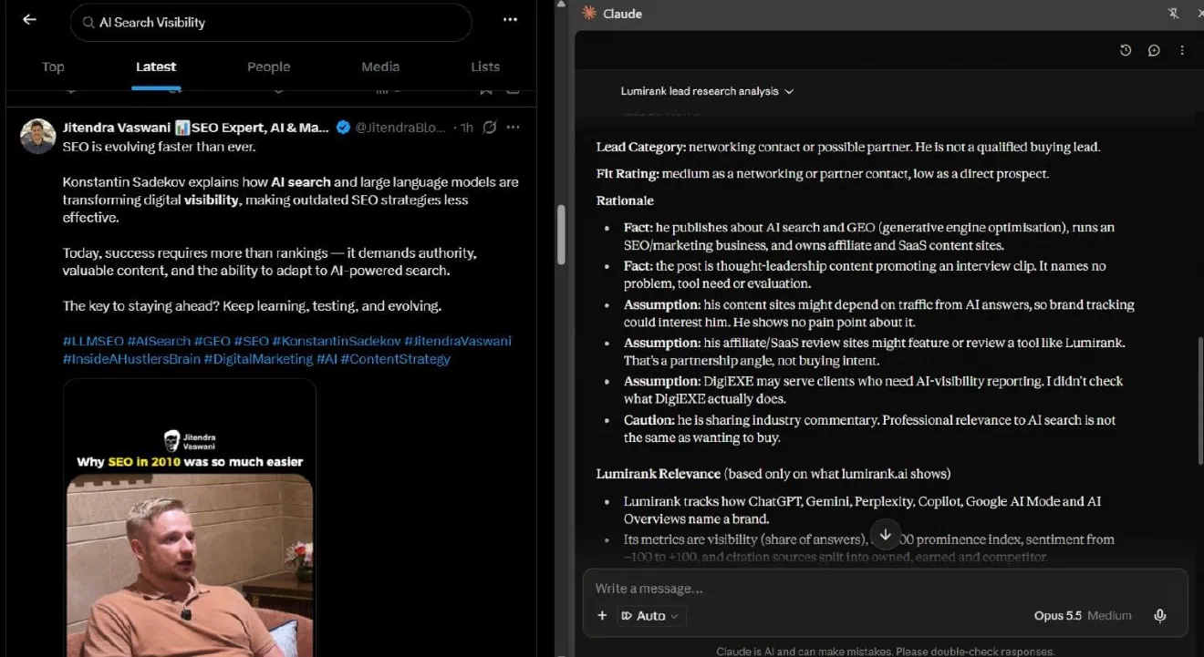This screenshot has width=1204, height=657.
Task: Open the Auto mode dropdown
Action: (651, 616)
